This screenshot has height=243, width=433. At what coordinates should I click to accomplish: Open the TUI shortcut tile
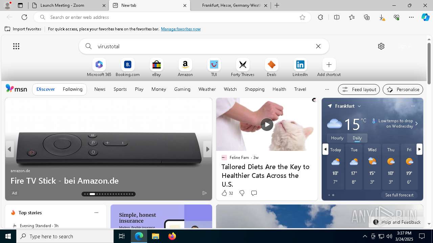click(x=214, y=67)
